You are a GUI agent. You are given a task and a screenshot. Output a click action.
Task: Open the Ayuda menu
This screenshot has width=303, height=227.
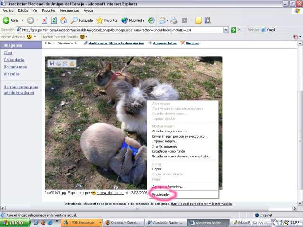[x=89, y=10]
